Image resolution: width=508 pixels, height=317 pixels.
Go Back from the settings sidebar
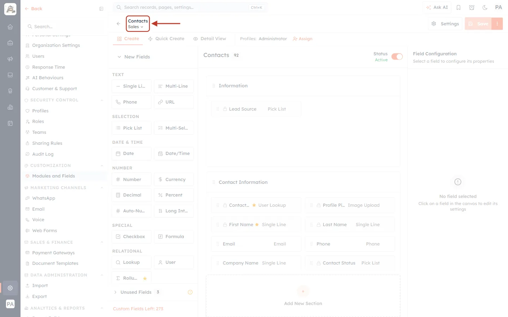(34, 9)
